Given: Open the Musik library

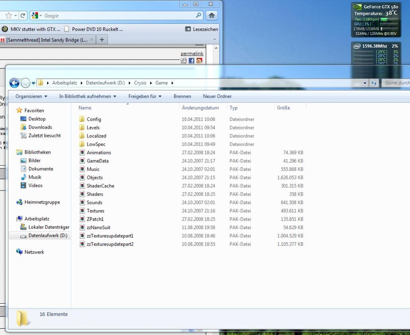Looking at the screenshot, I should coord(35,177).
